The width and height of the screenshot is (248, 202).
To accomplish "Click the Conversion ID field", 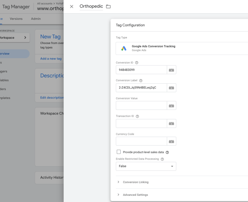I will coord(141,70).
